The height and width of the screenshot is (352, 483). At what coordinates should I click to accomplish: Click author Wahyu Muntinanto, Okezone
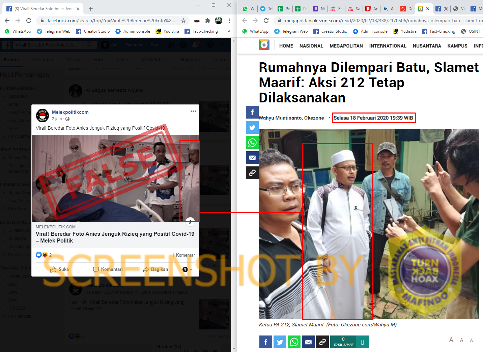(x=291, y=118)
